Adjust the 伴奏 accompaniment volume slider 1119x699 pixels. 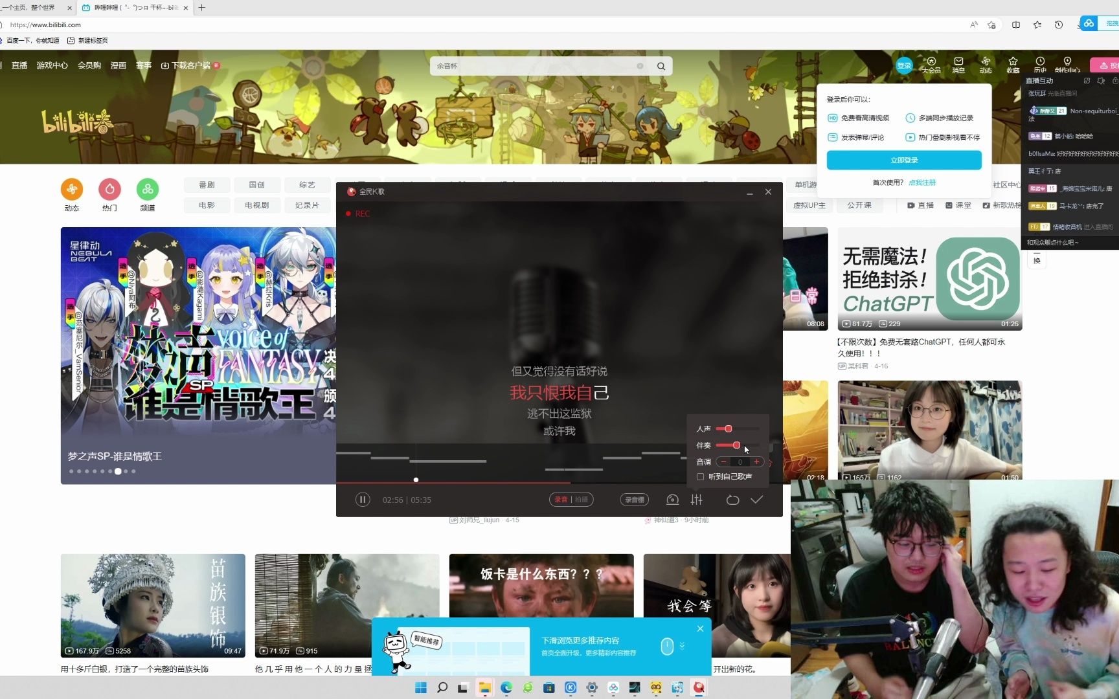[738, 445]
